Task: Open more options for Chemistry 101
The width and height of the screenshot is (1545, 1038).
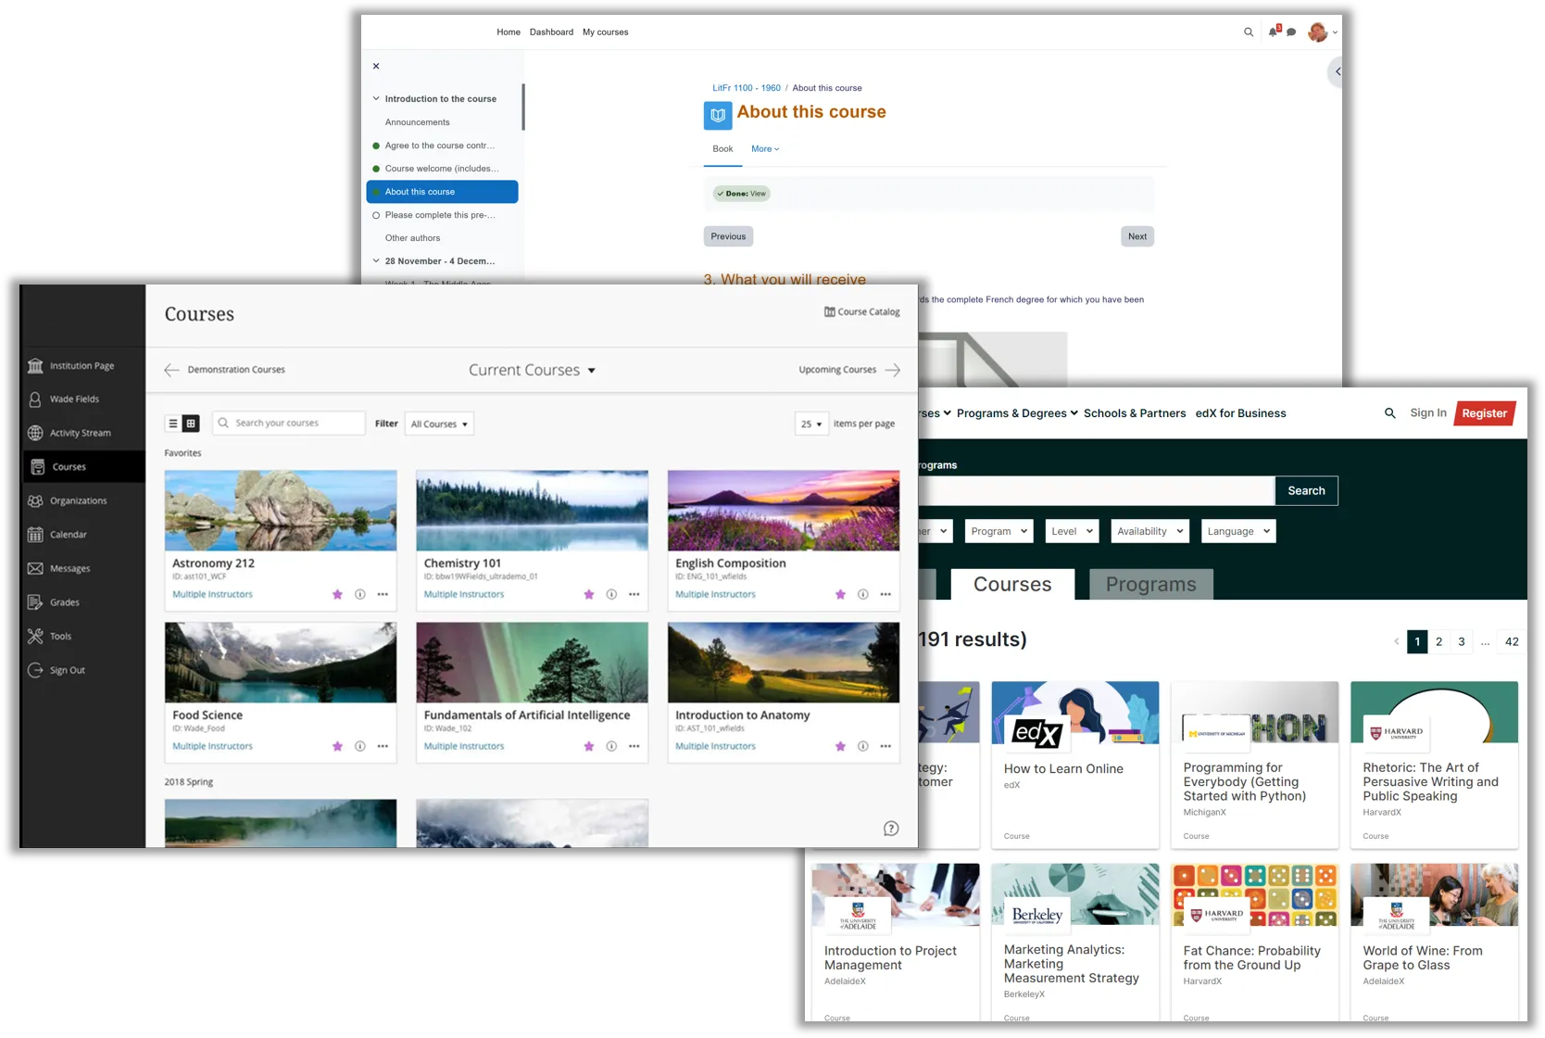Action: tap(634, 594)
